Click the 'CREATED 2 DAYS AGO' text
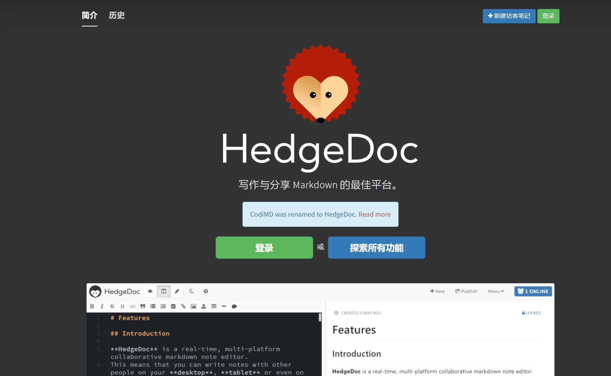This screenshot has width=611, height=376. (361, 313)
